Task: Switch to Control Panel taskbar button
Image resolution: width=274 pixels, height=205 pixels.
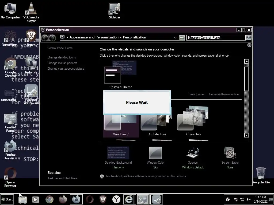Action: coord(143,199)
